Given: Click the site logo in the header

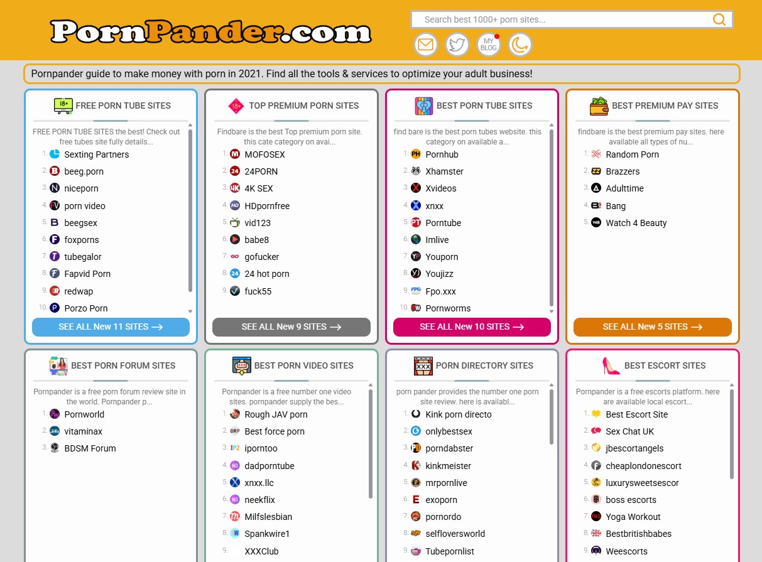Looking at the screenshot, I should (x=211, y=31).
